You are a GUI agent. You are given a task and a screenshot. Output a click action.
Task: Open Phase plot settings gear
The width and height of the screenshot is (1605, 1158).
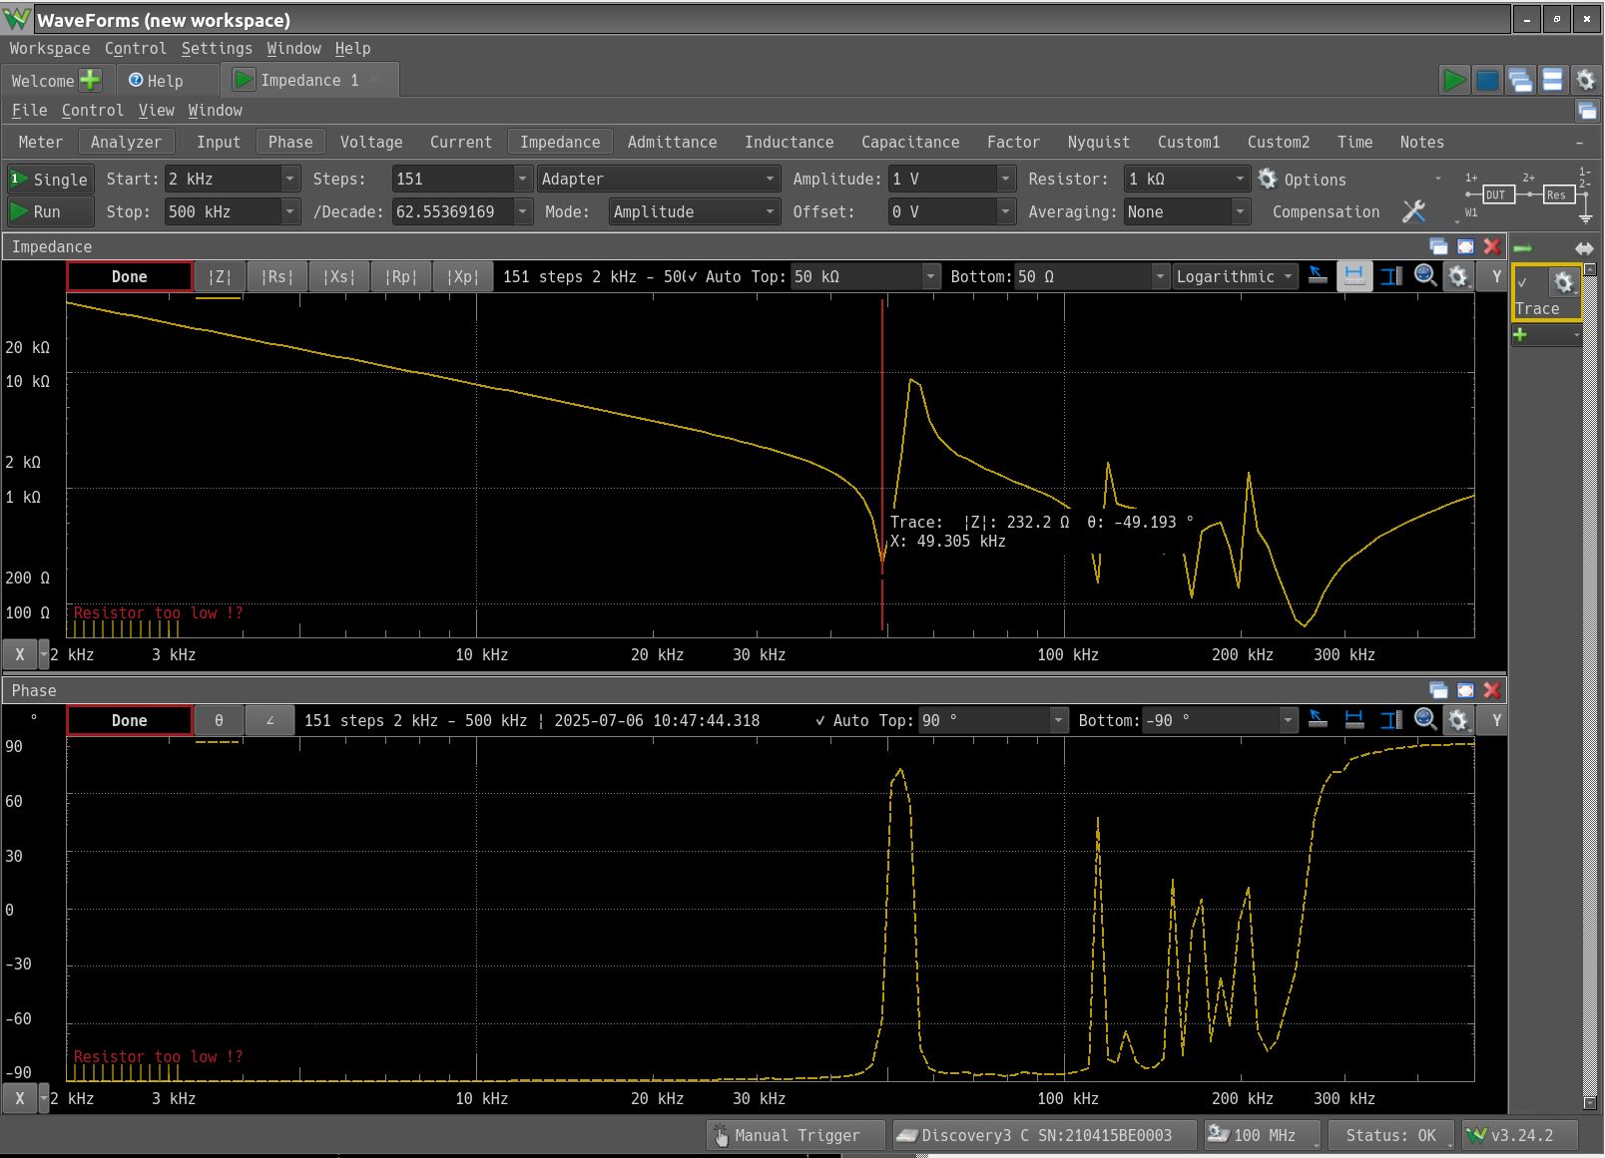click(1458, 720)
